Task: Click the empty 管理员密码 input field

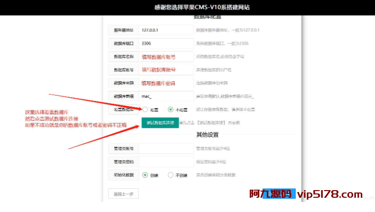Action: point(166,162)
